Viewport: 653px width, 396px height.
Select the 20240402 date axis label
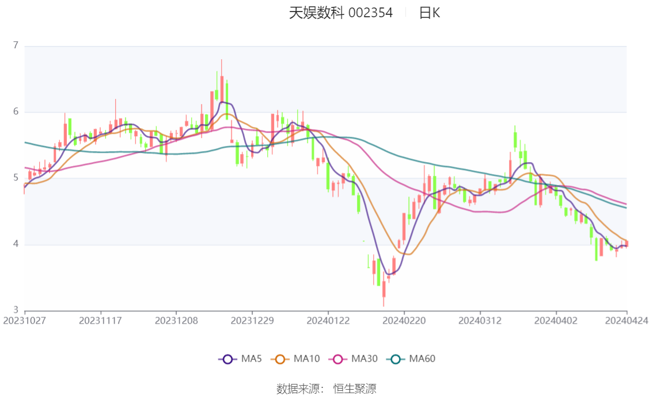click(x=556, y=321)
